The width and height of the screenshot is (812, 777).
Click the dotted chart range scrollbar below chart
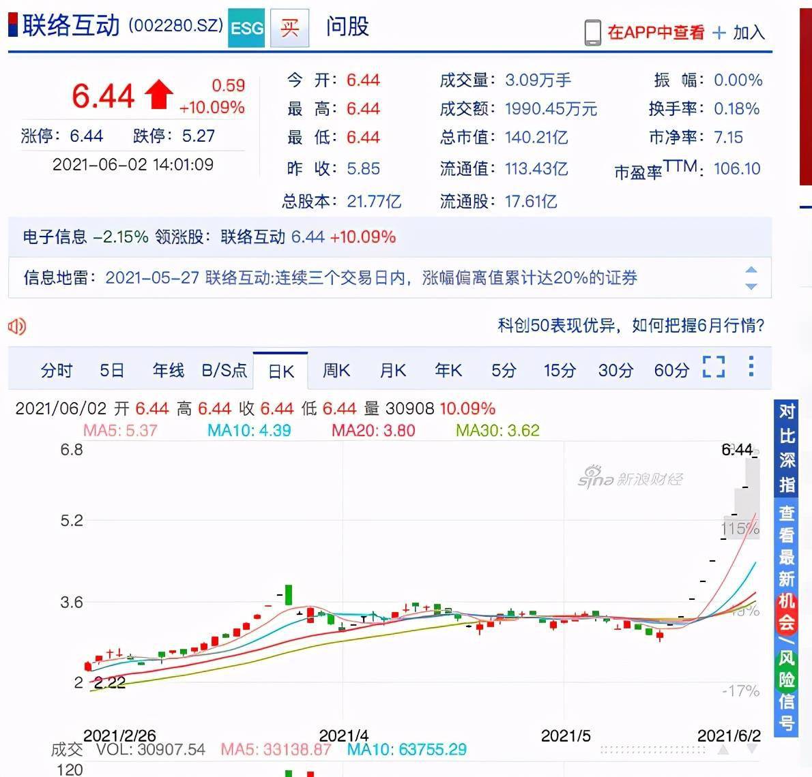[x=653, y=750]
